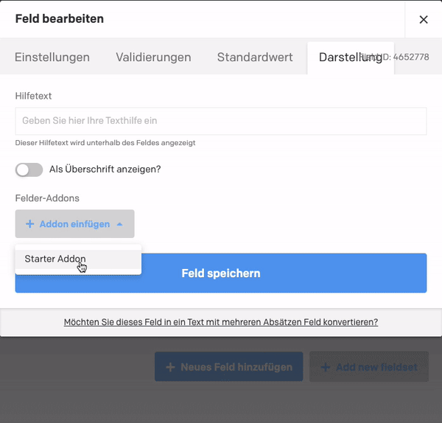
Task: Click the Felder-Addons section heading
Action: tap(47, 198)
